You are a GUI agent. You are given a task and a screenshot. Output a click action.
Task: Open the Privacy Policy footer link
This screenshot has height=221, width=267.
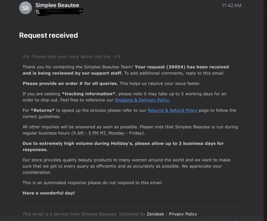coord(183,214)
